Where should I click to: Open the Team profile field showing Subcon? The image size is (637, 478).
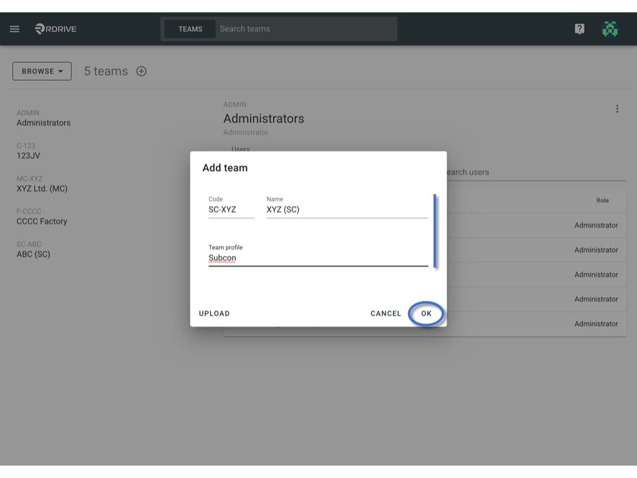tap(318, 258)
